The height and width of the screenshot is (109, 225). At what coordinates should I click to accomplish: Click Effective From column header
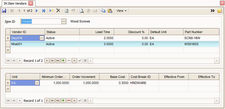pyautogui.click(x=174, y=77)
